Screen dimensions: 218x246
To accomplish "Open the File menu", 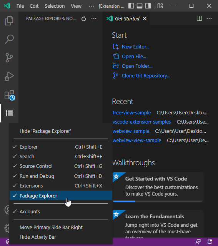I will (20, 6).
